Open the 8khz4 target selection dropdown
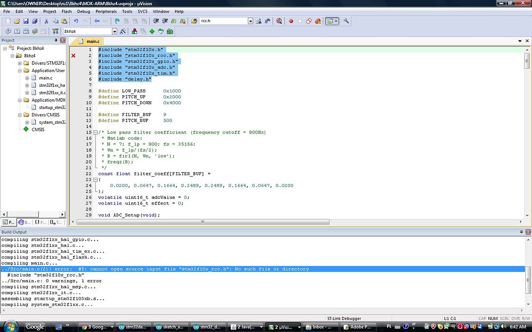 [x=115, y=31]
